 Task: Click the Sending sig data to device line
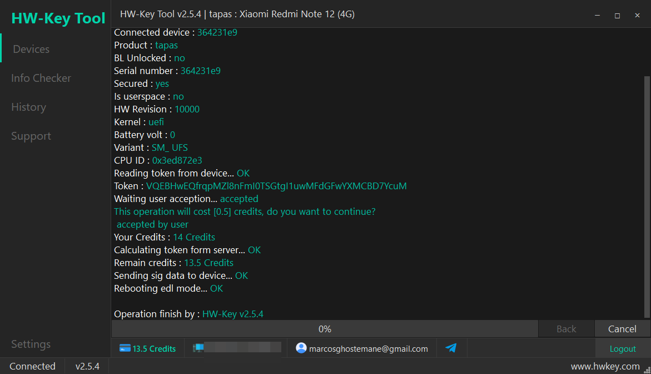(181, 275)
